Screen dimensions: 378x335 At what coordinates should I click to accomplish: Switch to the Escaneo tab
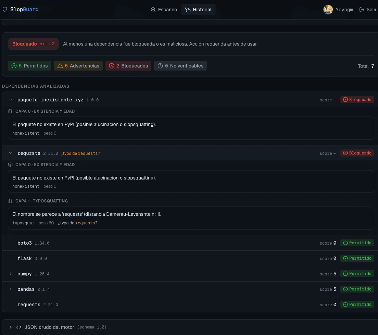pyautogui.click(x=164, y=10)
